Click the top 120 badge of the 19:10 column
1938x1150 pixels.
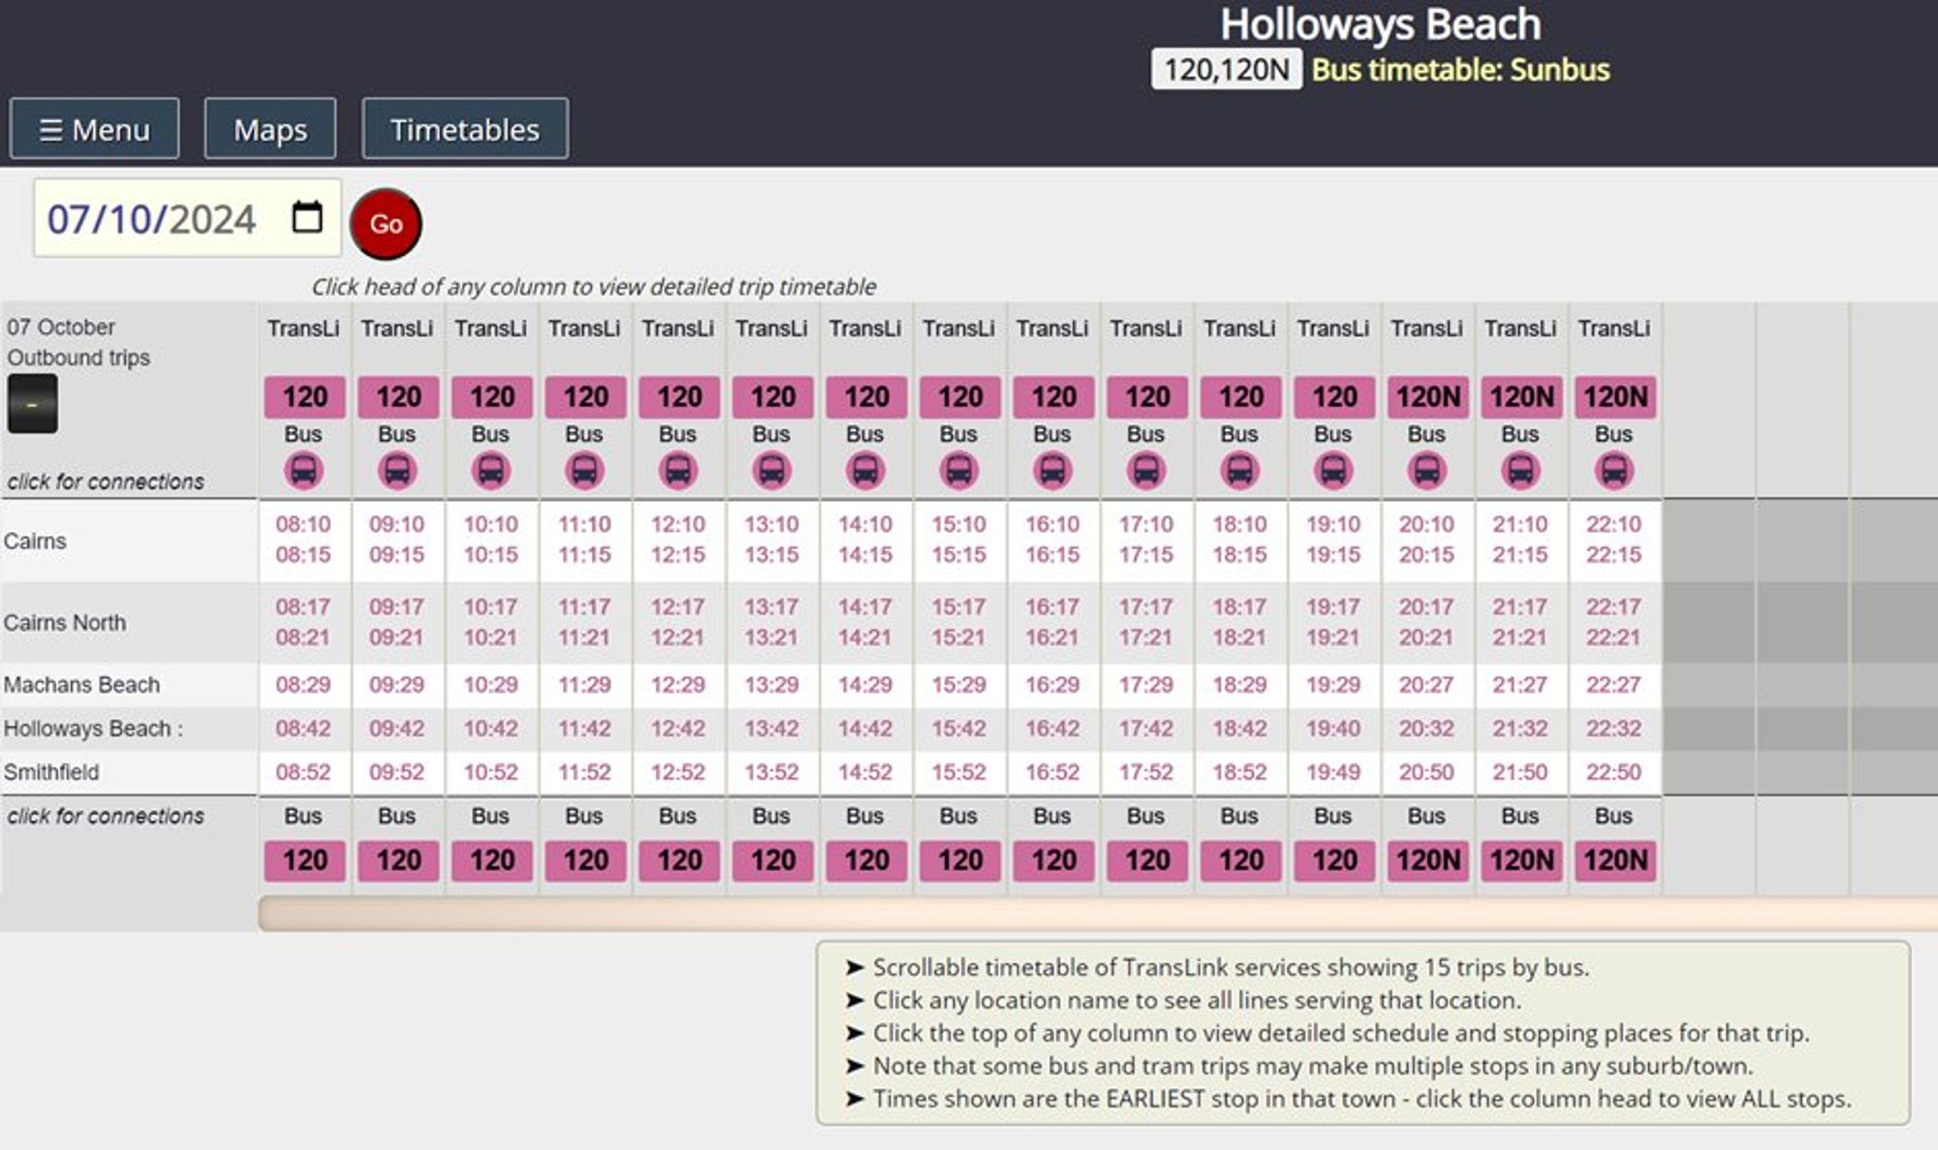[x=1335, y=397]
